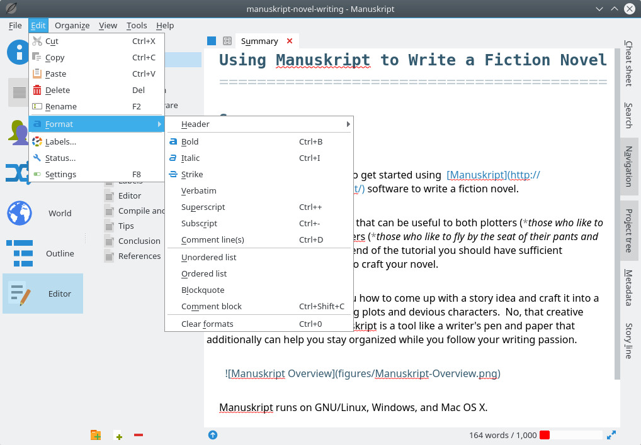Image resolution: width=641 pixels, height=445 pixels.
Task: Open the View menu
Action: coord(108,25)
